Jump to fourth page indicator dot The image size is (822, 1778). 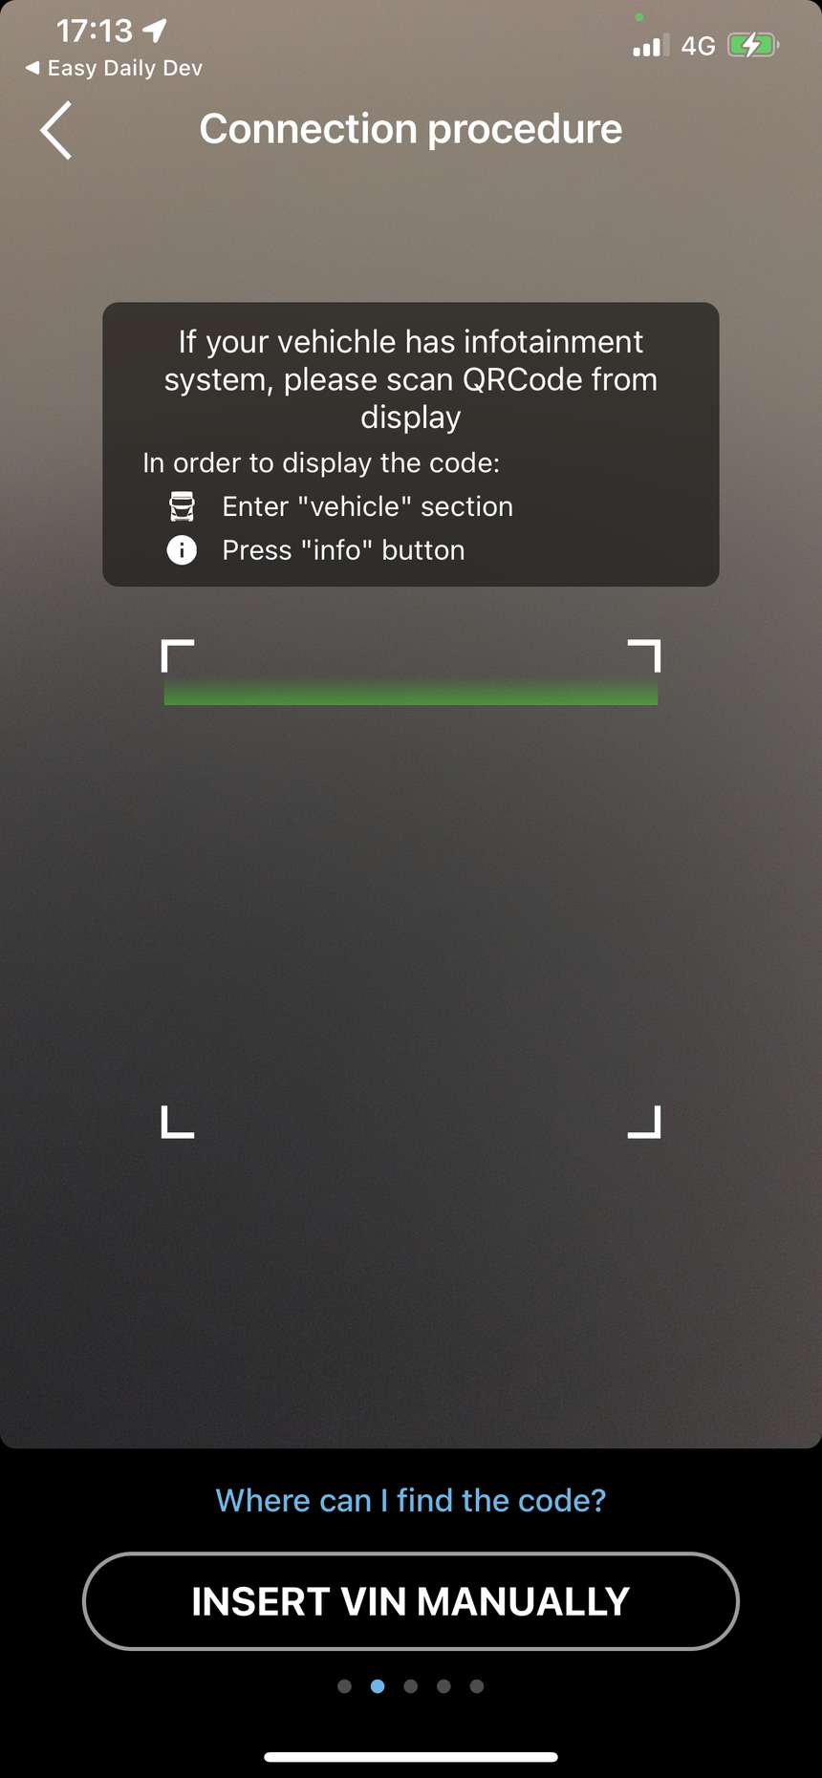coord(443,1686)
